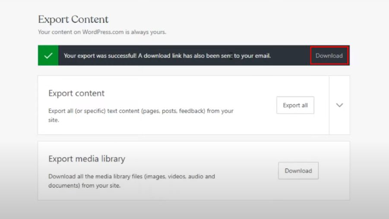Download the media library files
Screen dimensions: 389x219
point(298,171)
